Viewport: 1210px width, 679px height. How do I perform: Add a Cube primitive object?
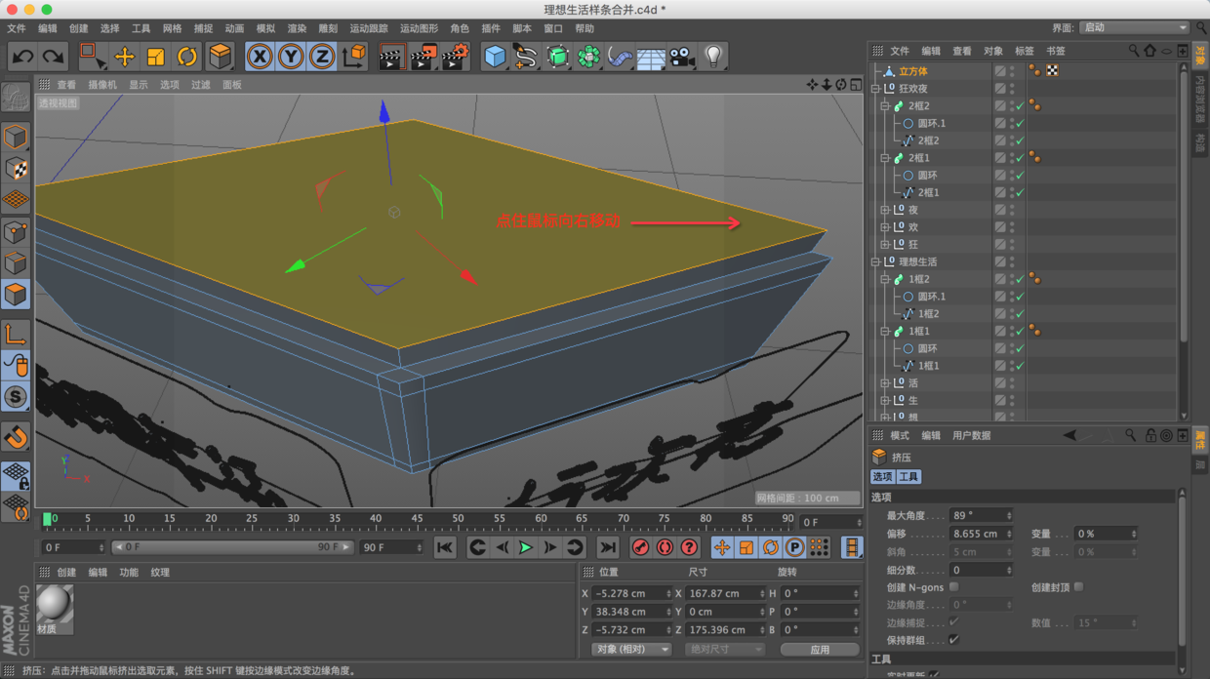(495, 57)
